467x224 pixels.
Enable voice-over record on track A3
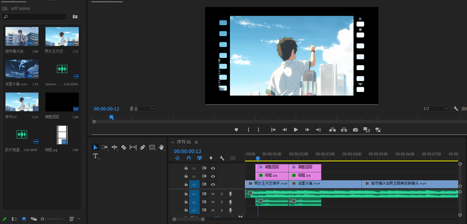(x=230, y=210)
